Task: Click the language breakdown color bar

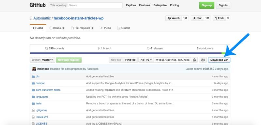Action: click(x=130, y=53)
